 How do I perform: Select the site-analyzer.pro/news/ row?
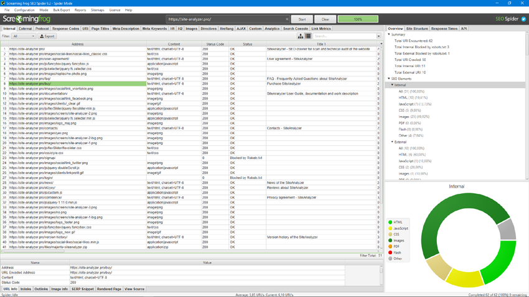coord(192,183)
